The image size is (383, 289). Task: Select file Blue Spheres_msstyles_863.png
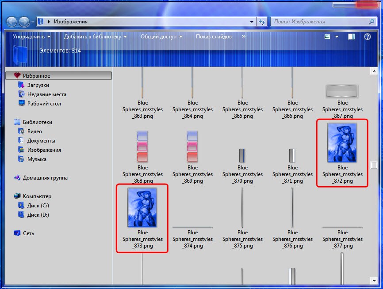point(142,94)
